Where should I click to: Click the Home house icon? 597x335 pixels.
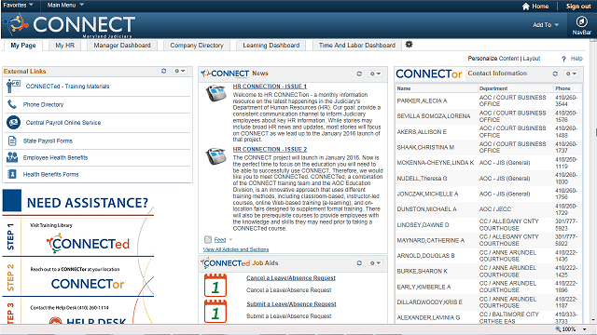tap(526, 7)
